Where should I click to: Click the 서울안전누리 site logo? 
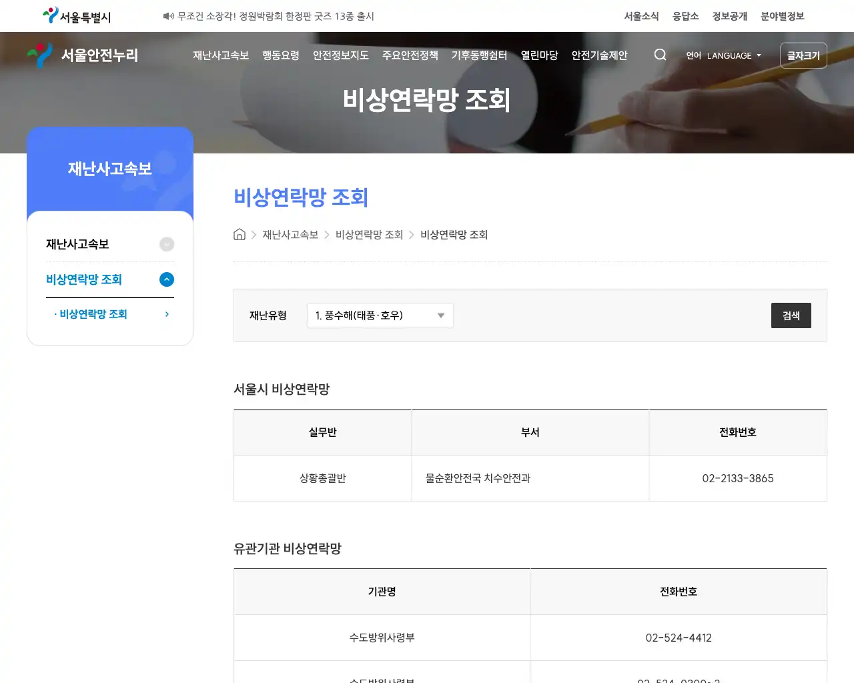(83, 55)
